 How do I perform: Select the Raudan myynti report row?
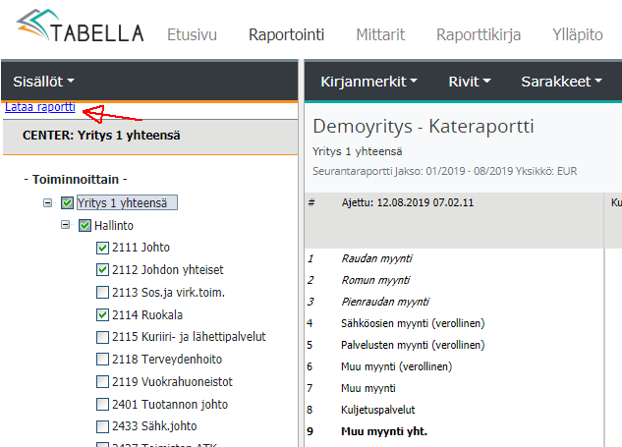pos(376,258)
